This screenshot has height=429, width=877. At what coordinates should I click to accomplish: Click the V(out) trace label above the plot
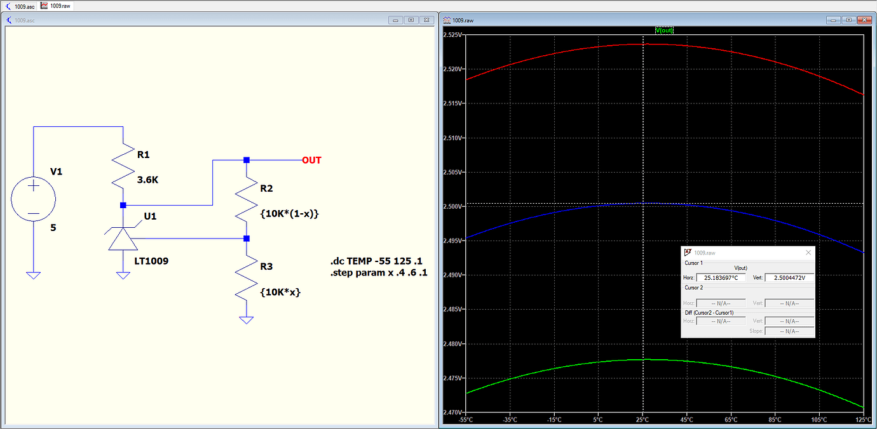pyautogui.click(x=665, y=30)
